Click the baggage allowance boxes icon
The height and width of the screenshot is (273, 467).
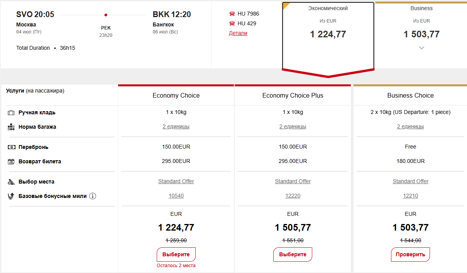tap(11, 127)
